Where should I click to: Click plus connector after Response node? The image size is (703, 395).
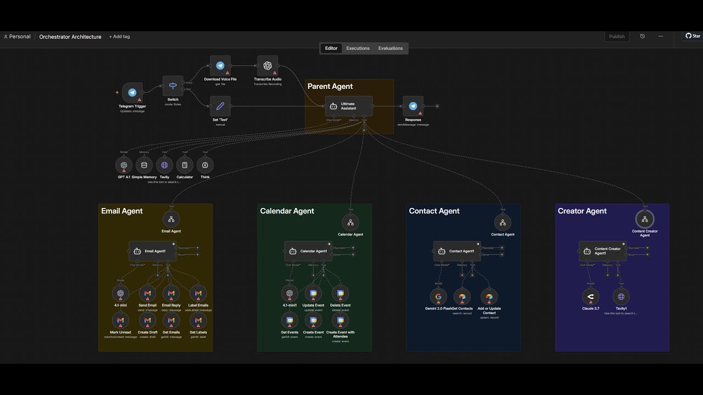tap(437, 106)
